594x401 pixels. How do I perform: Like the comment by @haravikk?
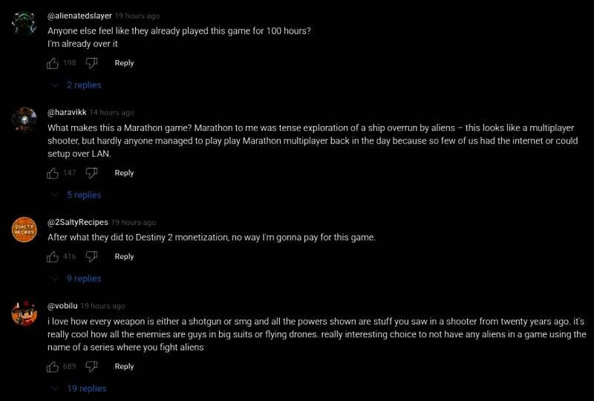click(x=53, y=173)
